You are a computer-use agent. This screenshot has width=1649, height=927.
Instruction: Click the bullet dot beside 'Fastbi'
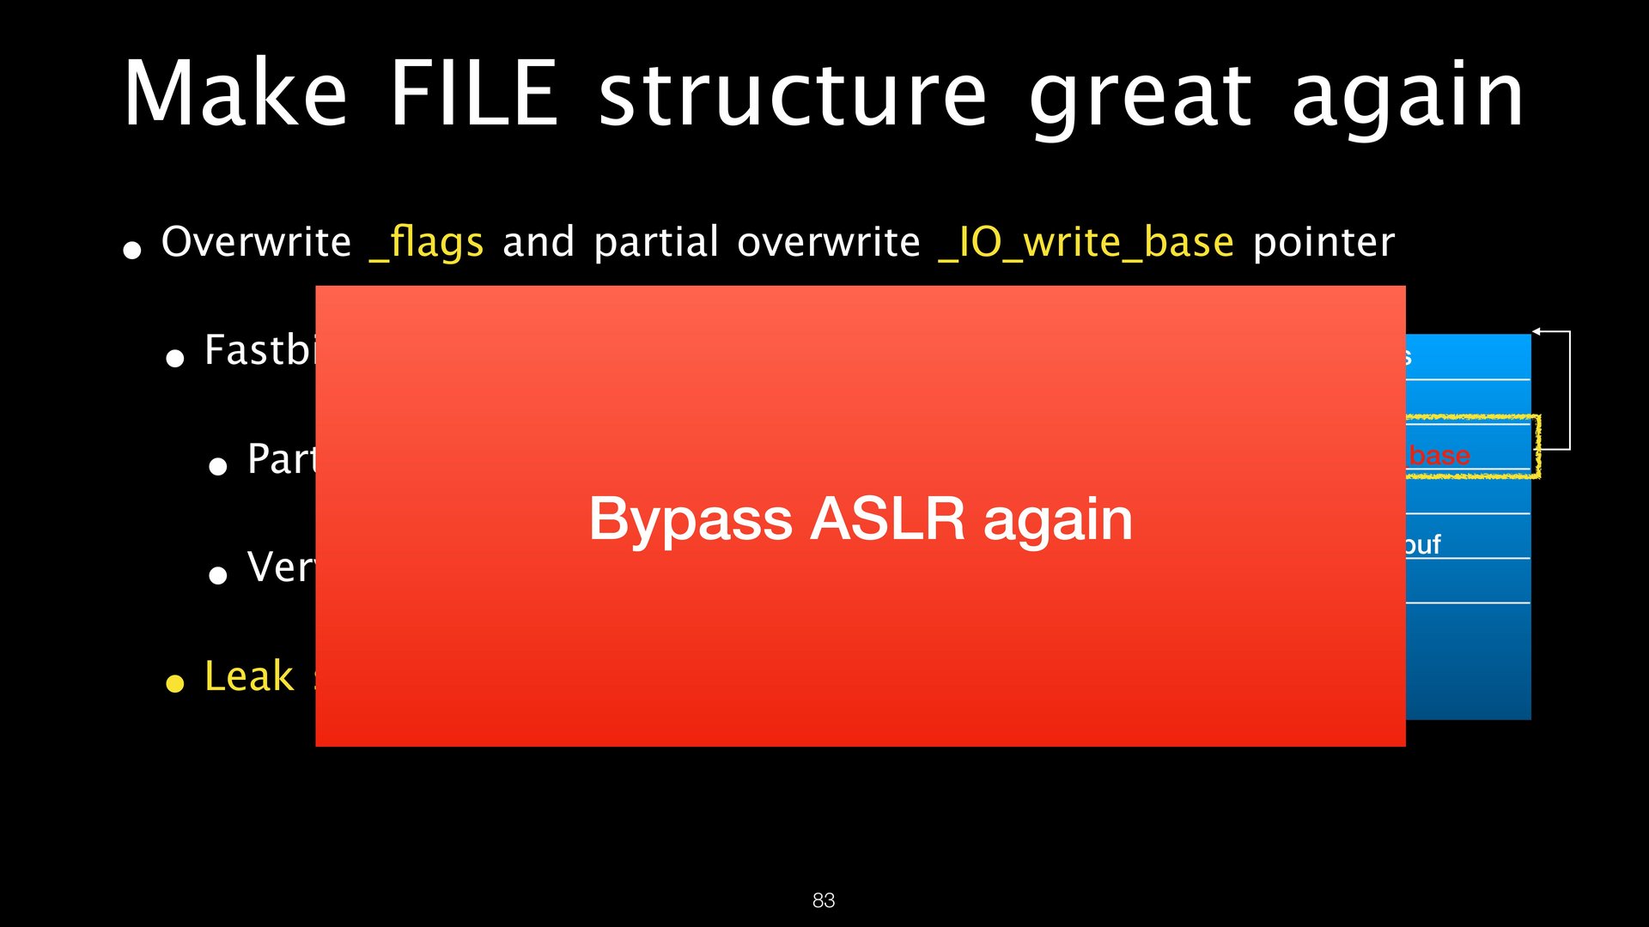click(x=175, y=358)
